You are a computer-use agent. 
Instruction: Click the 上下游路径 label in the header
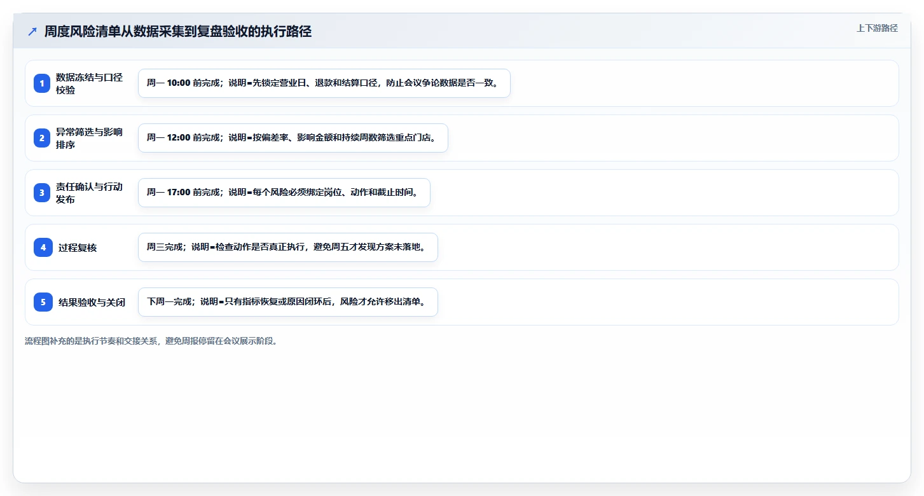click(877, 28)
